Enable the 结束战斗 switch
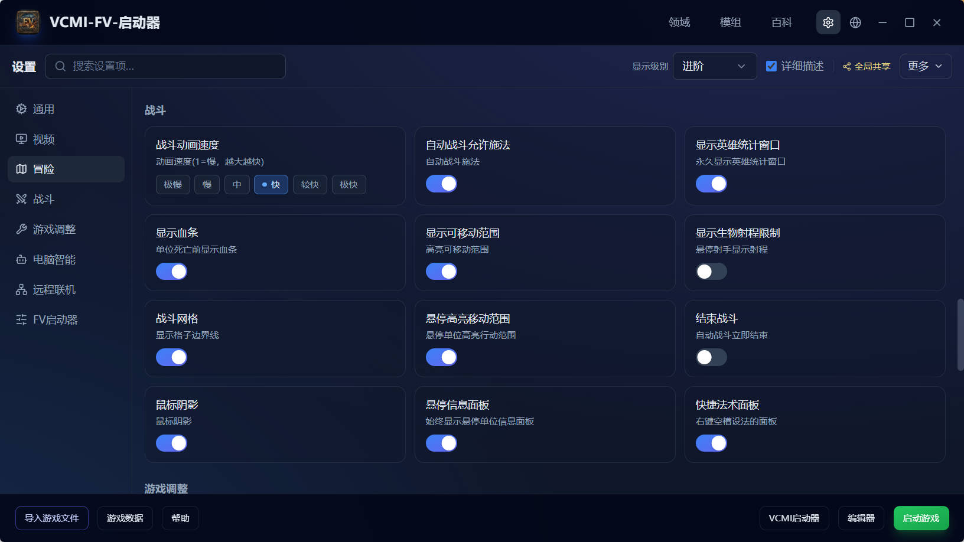 (x=711, y=357)
